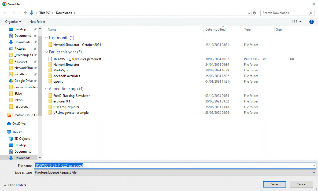The height and width of the screenshot is (191, 318).
Task: Click the Refresh button in address bar
Action: point(254,13)
